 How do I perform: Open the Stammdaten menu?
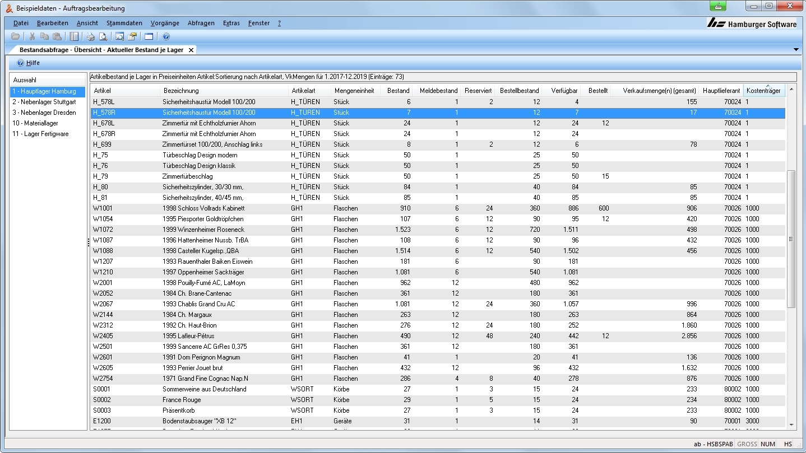124,23
